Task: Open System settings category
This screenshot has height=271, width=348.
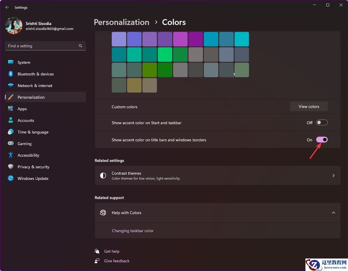Action: 45,62
